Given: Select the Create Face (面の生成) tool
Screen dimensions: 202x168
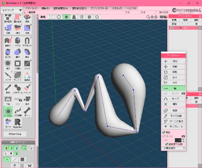Looking at the screenshot, I should pyautogui.click(x=18, y=18).
